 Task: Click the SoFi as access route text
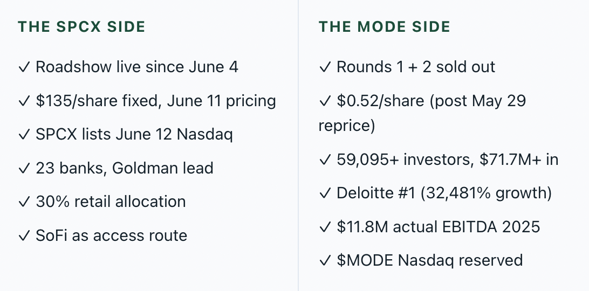[x=112, y=235]
